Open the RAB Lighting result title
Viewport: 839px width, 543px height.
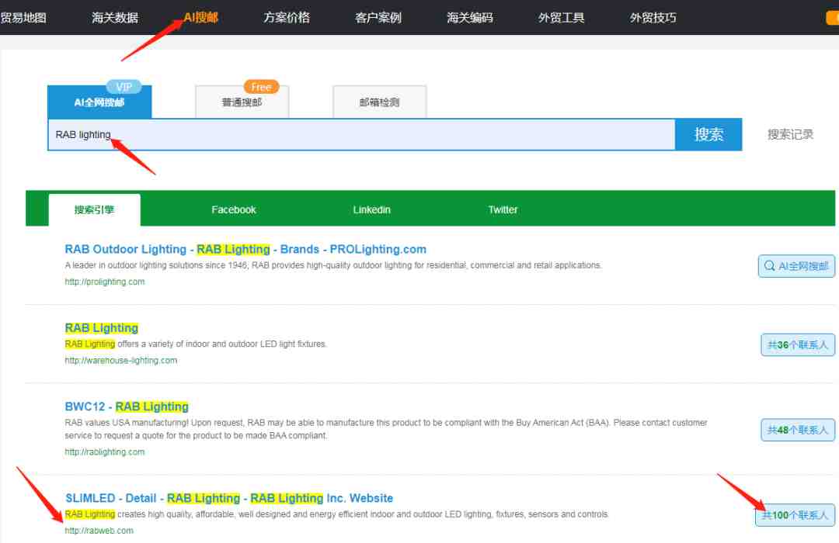(102, 327)
